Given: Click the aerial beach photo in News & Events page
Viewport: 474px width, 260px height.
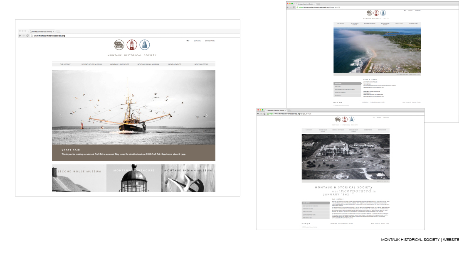Looking at the screenshot, I should (x=377, y=50).
